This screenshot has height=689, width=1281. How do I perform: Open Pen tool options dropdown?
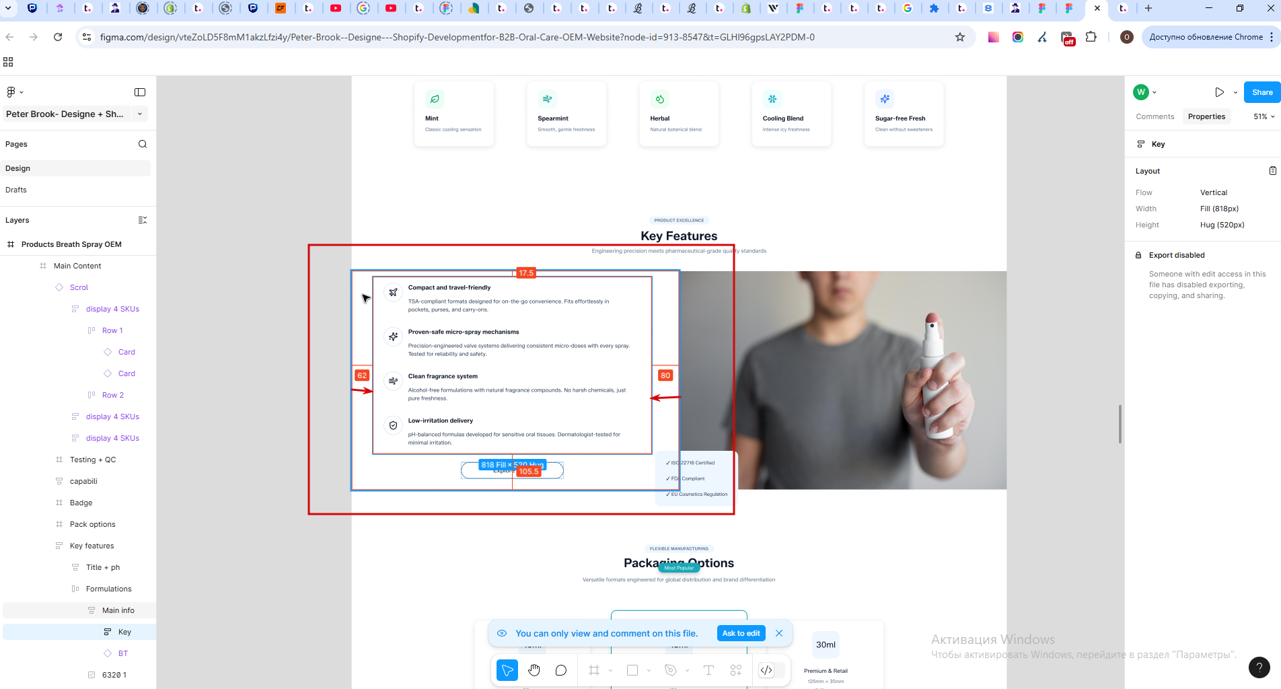pyautogui.click(x=687, y=670)
